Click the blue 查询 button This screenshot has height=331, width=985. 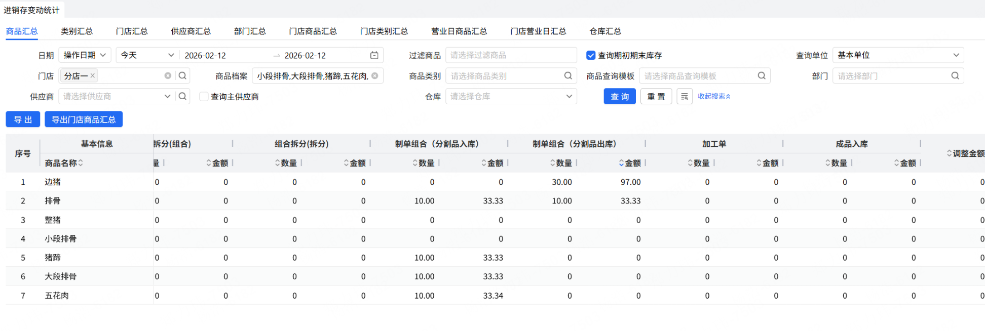coord(619,96)
